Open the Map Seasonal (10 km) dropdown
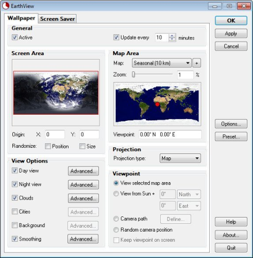The width and height of the screenshot is (253, 258). click(x=161, y=63)
